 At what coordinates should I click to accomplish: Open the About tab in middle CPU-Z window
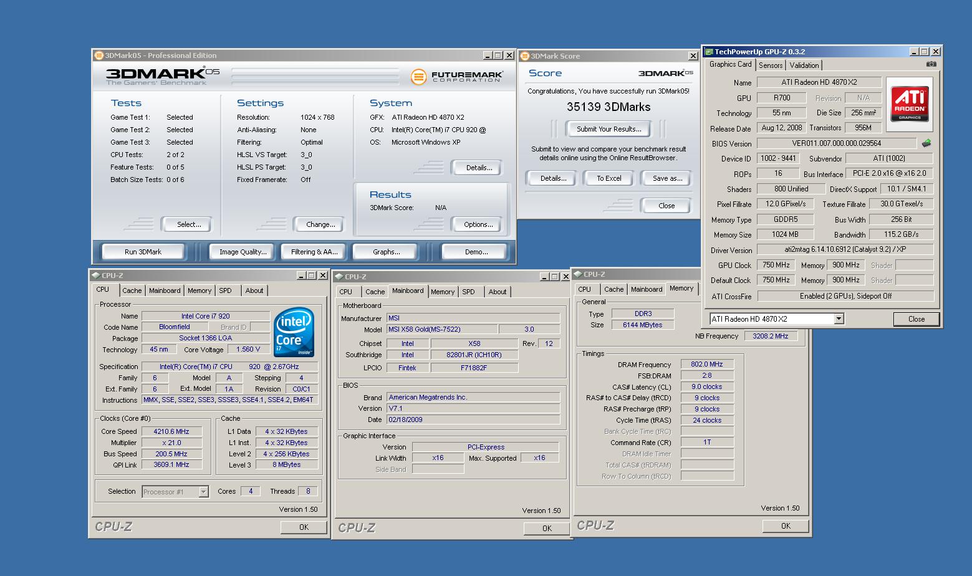(x=498, y=292)
